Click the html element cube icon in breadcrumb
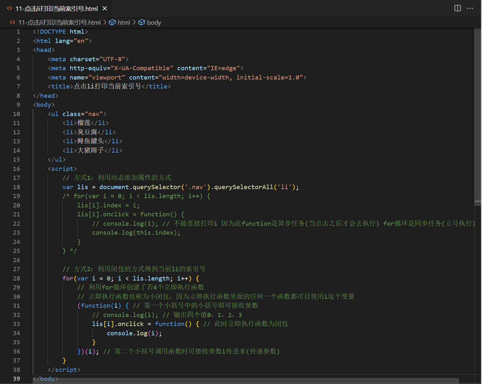This screenshot has height=384, width=482. (112, 22)
